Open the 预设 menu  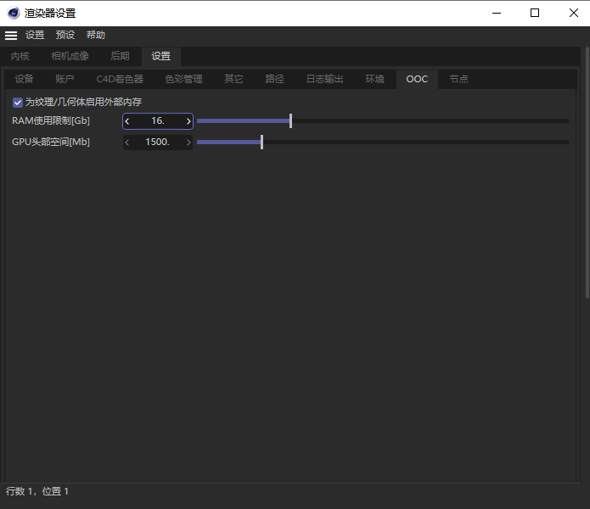(x=65, y=36)
